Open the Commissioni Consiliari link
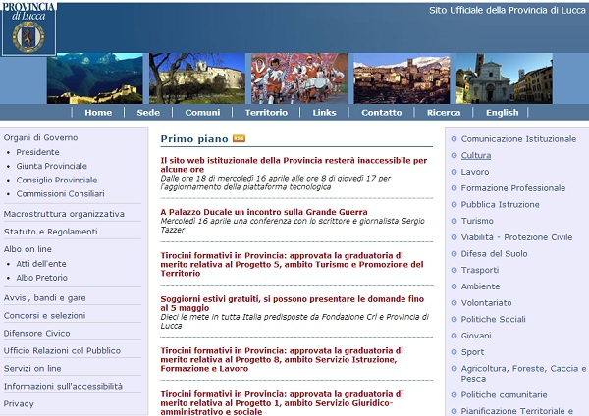 [x=60, y=193]
